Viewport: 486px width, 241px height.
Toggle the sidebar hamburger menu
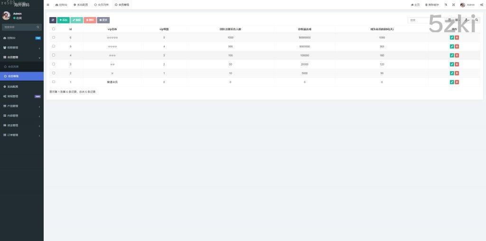48,5
